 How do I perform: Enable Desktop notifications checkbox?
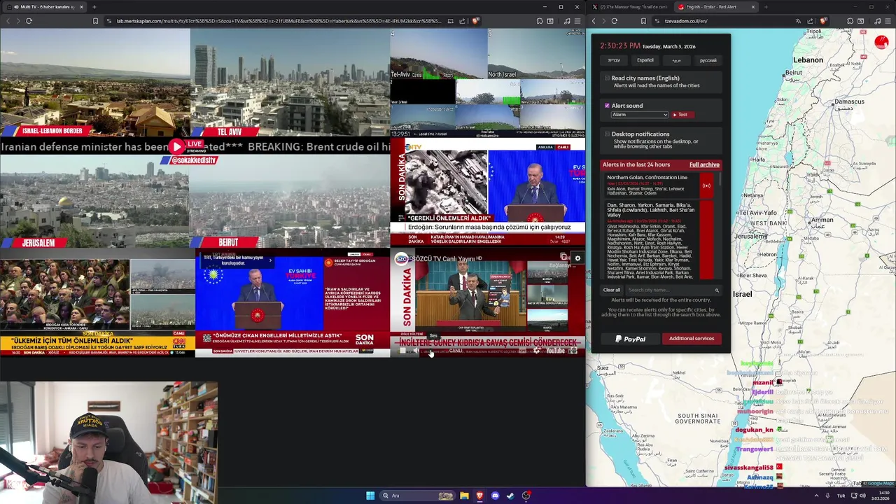click(607, 134)
